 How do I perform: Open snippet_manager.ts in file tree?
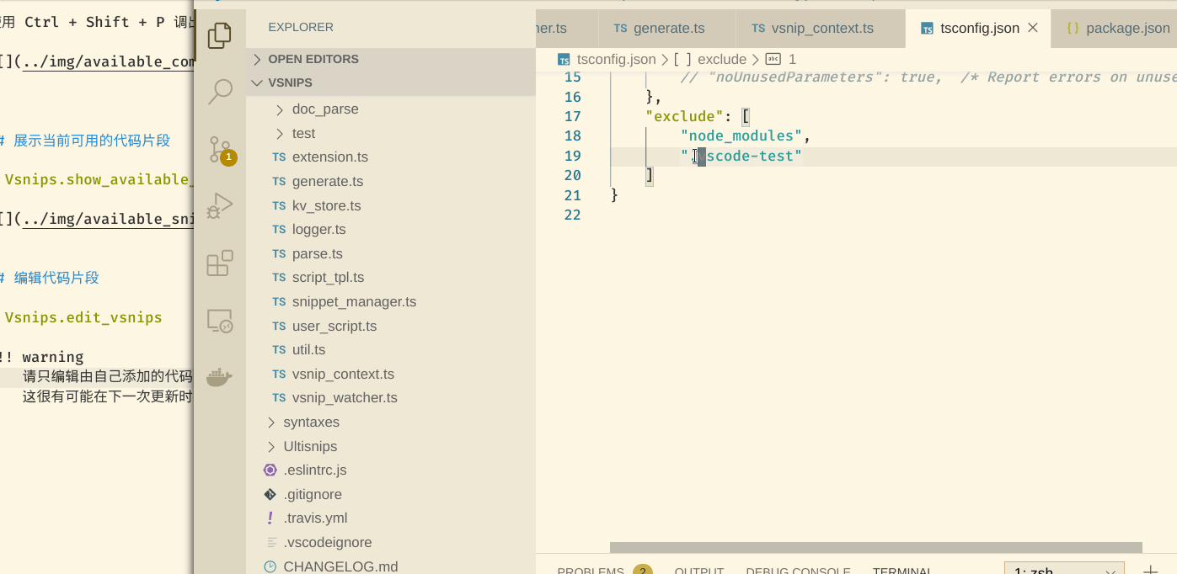[x=354, y=302]
